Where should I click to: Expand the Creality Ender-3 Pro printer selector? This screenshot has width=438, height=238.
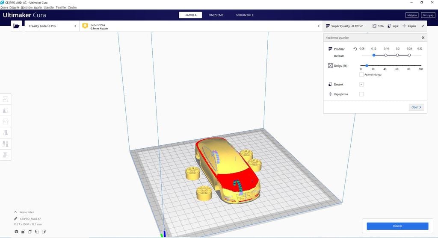(x=52, y=26)
